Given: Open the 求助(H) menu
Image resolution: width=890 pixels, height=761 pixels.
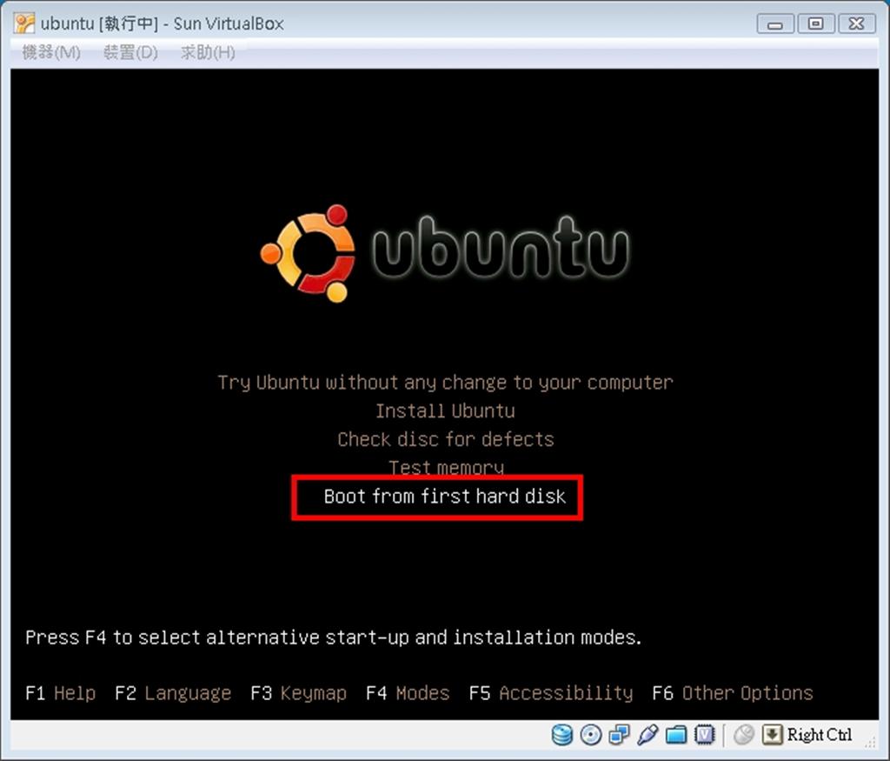Looking at the screenshot, I should coord(208,52).
